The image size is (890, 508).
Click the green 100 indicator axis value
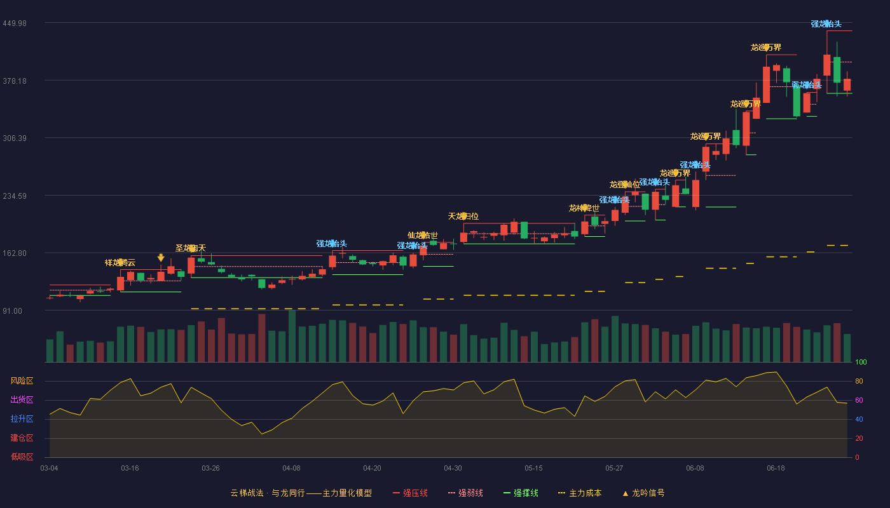[861, 363]
